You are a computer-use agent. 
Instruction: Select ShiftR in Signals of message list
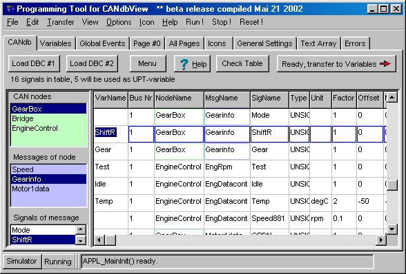[43, 240]
